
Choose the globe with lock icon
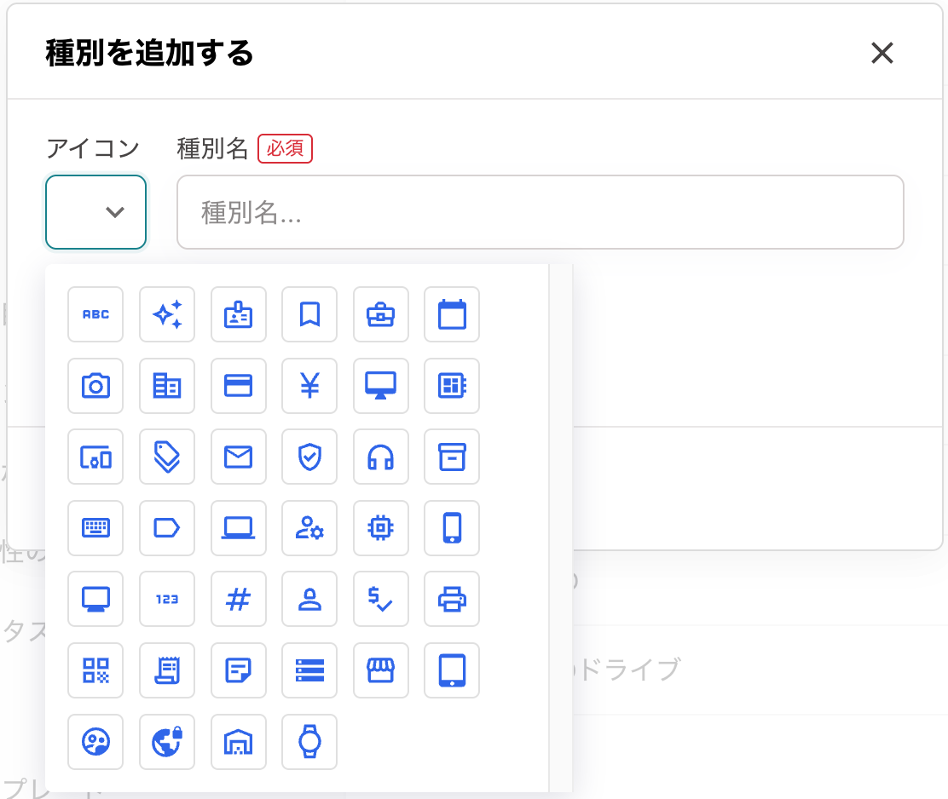pyautogui.click(x=167, y=742)
